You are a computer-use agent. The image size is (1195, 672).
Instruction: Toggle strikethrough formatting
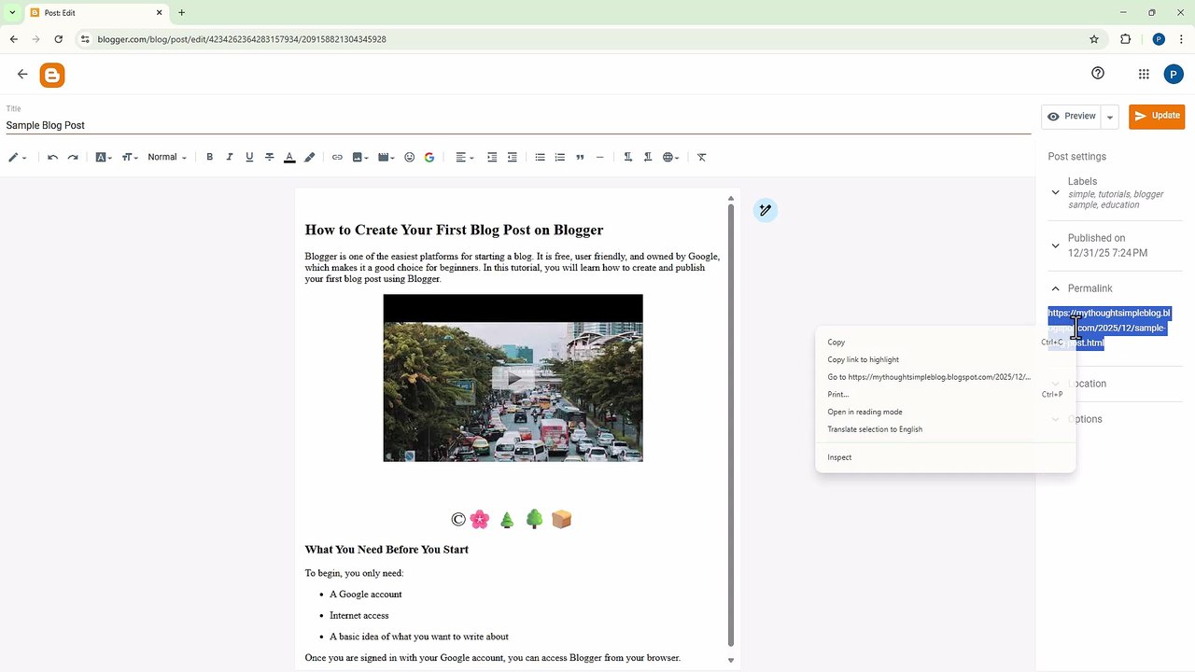(x=270, y=157)
